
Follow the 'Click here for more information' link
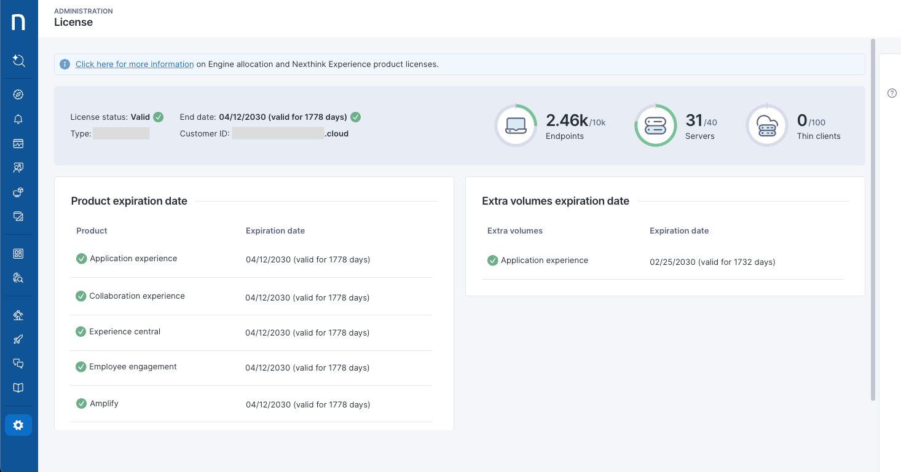[135, 64]
